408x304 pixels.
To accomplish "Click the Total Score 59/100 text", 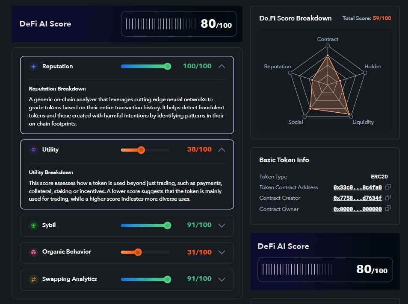I will point(367,18).
